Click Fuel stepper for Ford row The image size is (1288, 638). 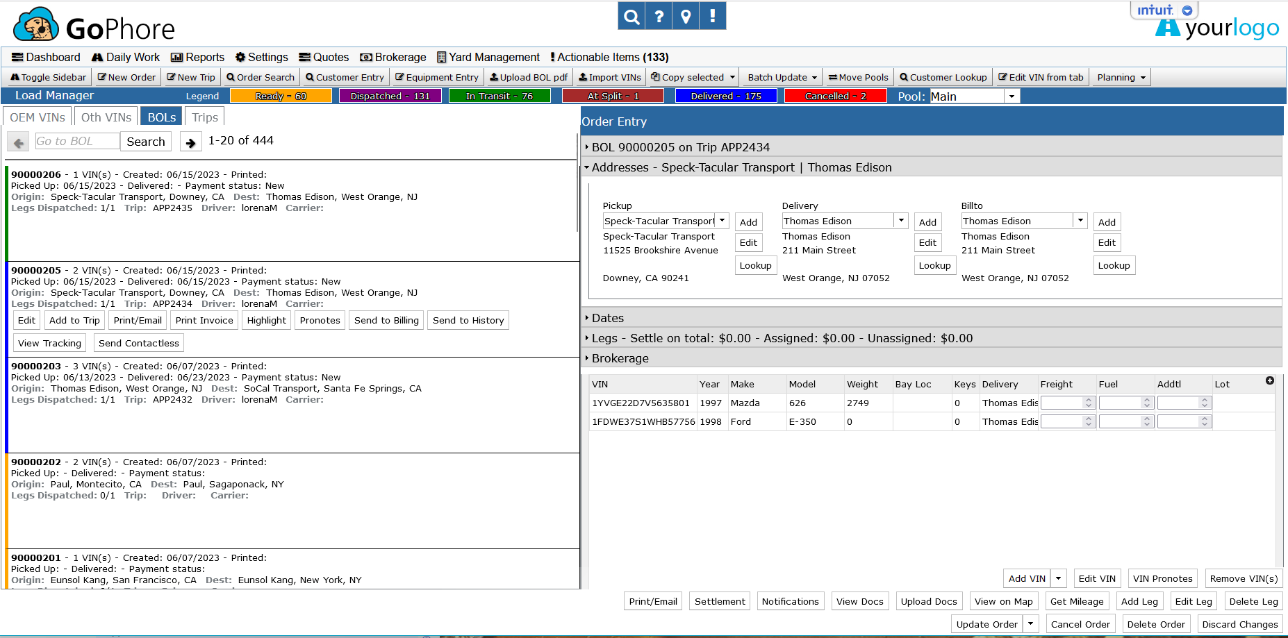(x=1147, y=421)
